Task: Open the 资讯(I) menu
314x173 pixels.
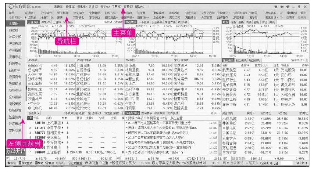Action: (x=82, y=7)
